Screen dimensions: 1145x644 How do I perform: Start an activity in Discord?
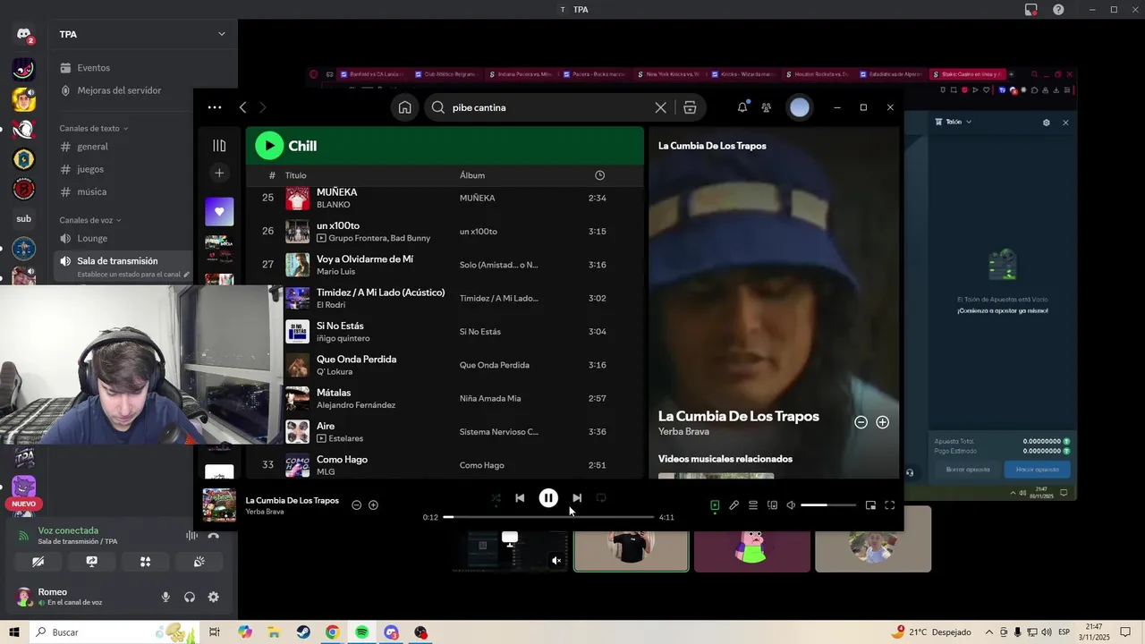pyautogui.click(x=145, y=562)
